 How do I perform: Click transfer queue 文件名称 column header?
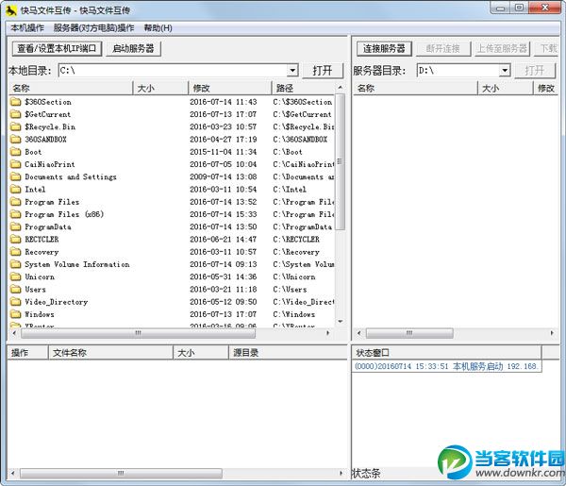coord(110,353)
